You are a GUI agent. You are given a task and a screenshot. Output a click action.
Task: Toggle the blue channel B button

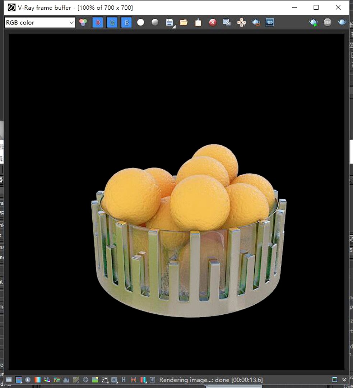(x=127, y=23)
